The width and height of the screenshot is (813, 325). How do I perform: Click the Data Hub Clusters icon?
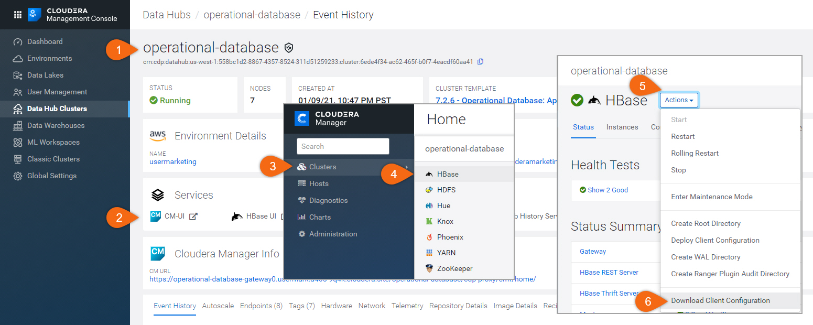point(18,109)
